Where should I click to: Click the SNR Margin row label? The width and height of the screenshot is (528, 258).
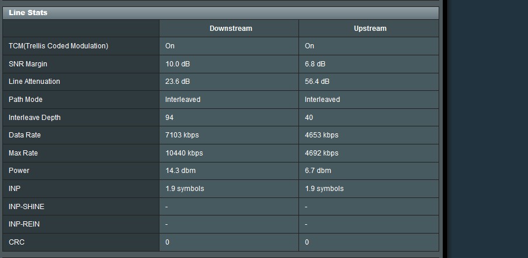[28, 64]
